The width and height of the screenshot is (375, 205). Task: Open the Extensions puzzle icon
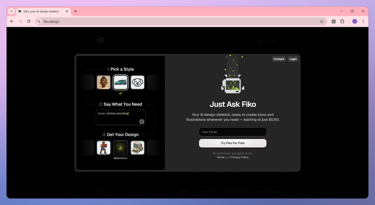[342, 22]
